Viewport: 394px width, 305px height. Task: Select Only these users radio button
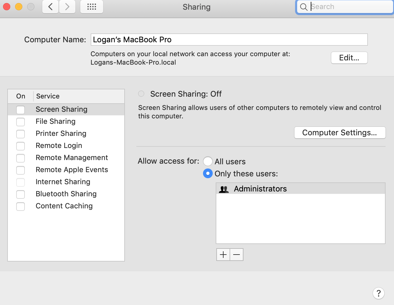tap(208, 173)
